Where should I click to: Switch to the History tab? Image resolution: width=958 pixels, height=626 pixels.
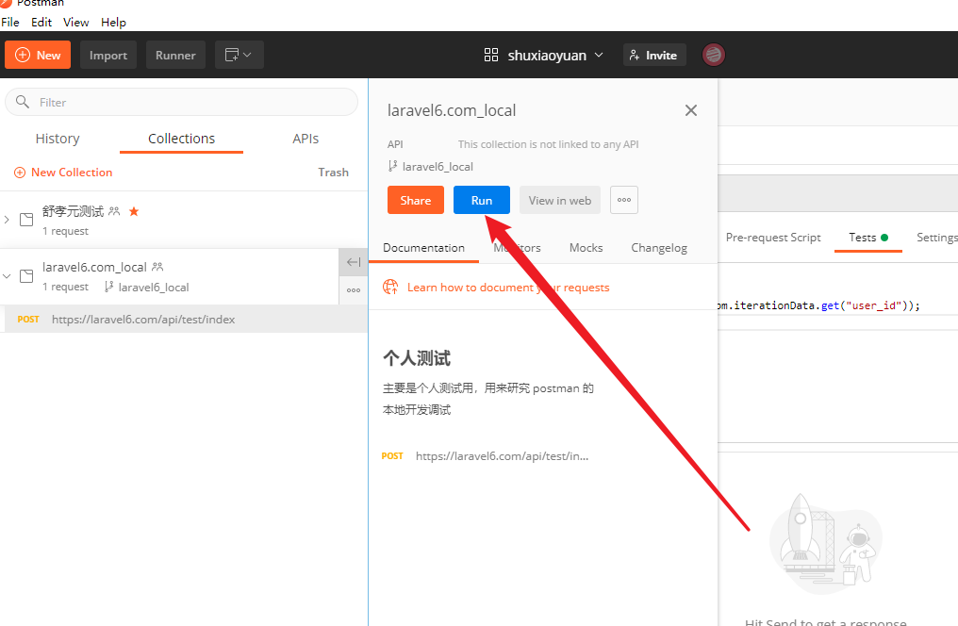point(58,139)
